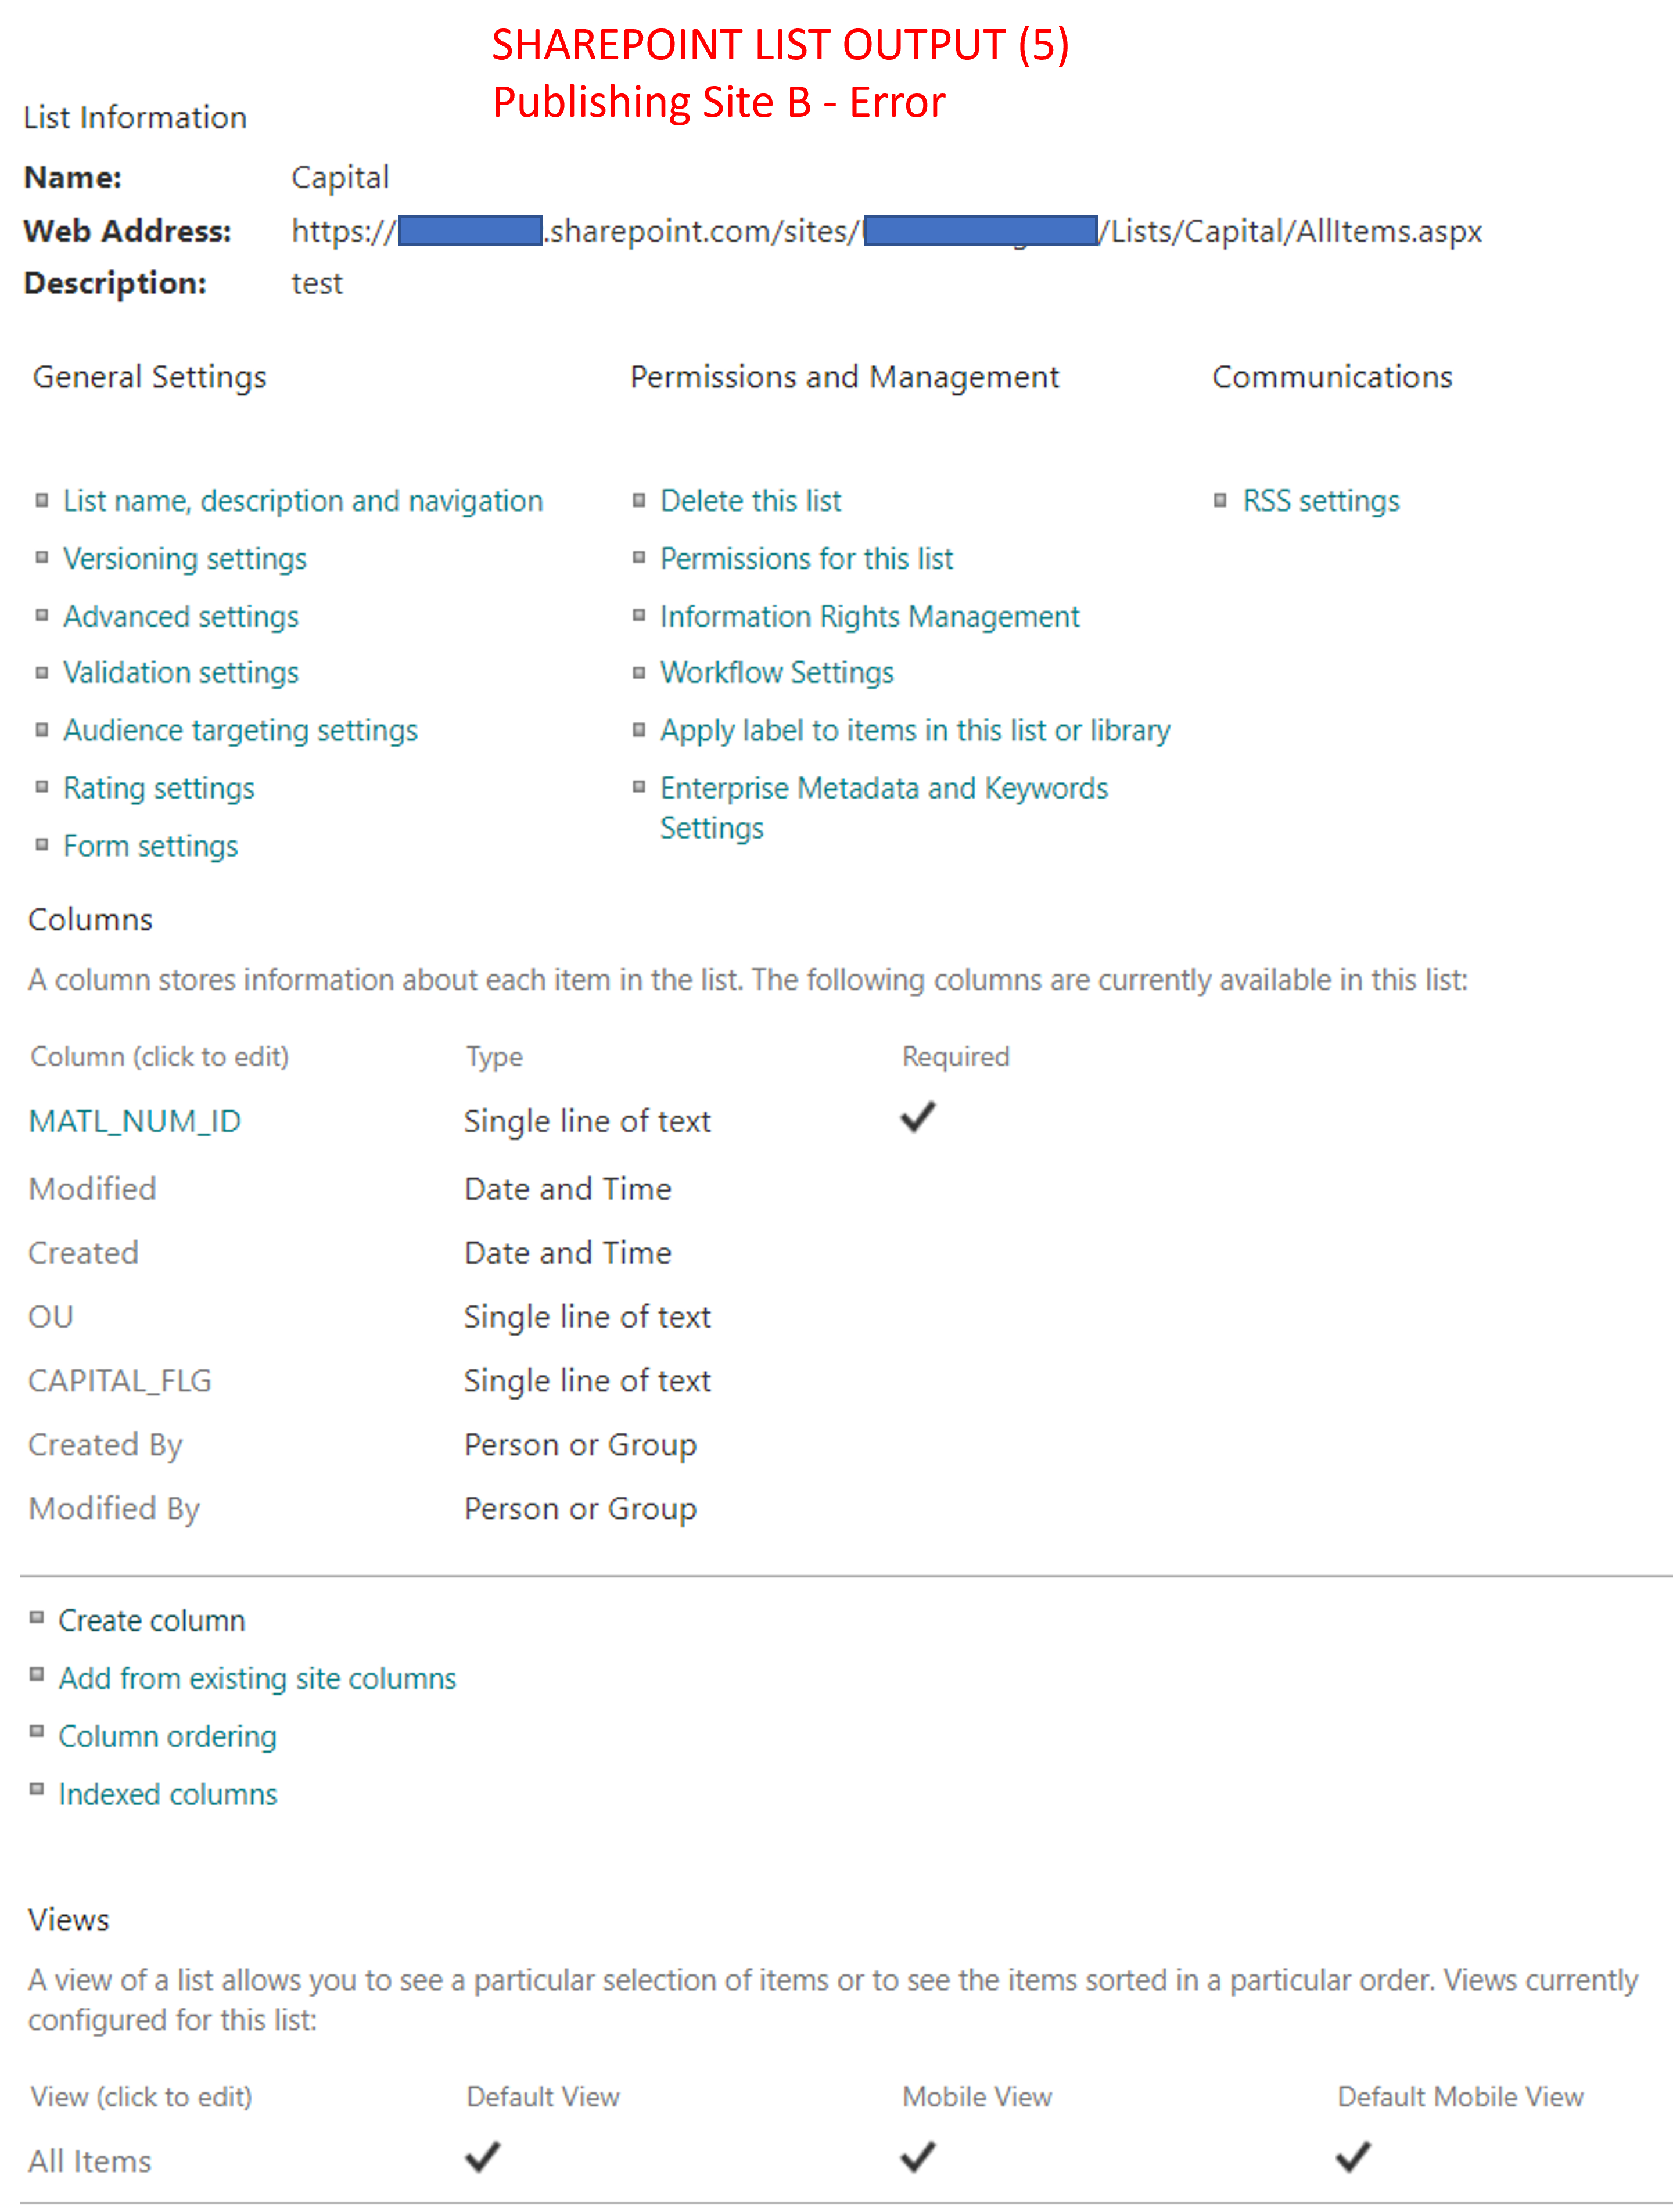Open Permissions for this list
The image size is (1673, 2212).
coord(806,558)
